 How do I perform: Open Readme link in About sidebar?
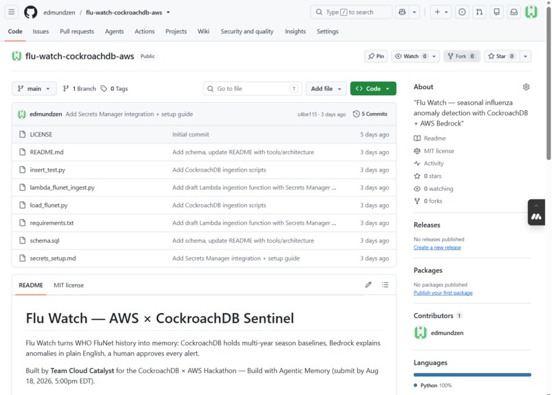(x=429, y=139)
